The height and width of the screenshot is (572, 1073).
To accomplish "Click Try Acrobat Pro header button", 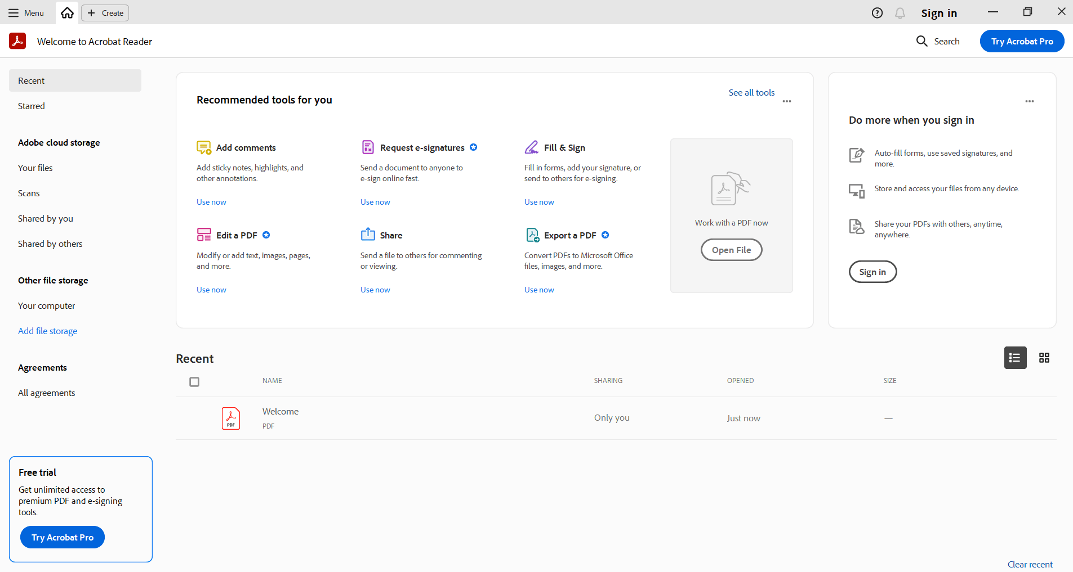I will [1022, 41].
